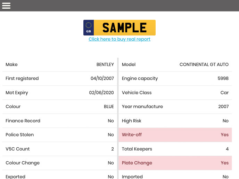The width and height of the screenshot is (239, 179).
Task: Click the Engine capacity value 5998
Action: point(223,79)
